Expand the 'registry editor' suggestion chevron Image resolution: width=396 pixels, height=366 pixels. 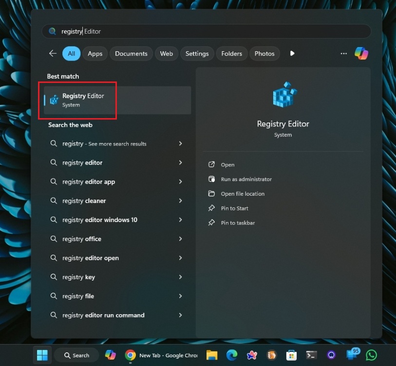pyautogui.click(x=180, y=163)
